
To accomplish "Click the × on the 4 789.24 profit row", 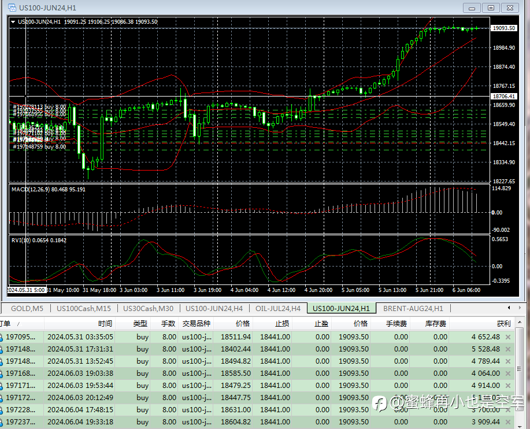I will (508, 361).
